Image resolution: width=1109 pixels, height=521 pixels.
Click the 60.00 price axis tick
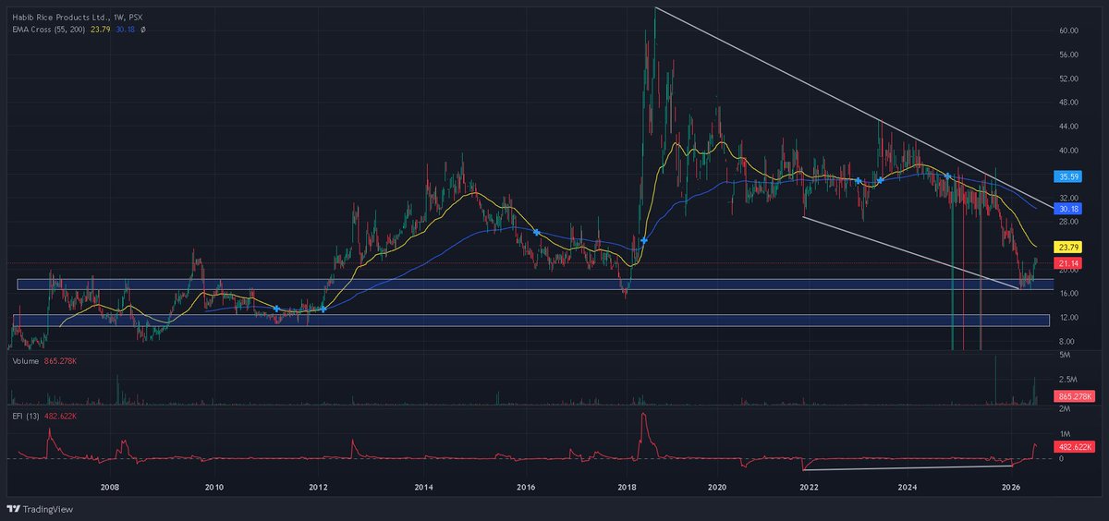[1069, 30]
